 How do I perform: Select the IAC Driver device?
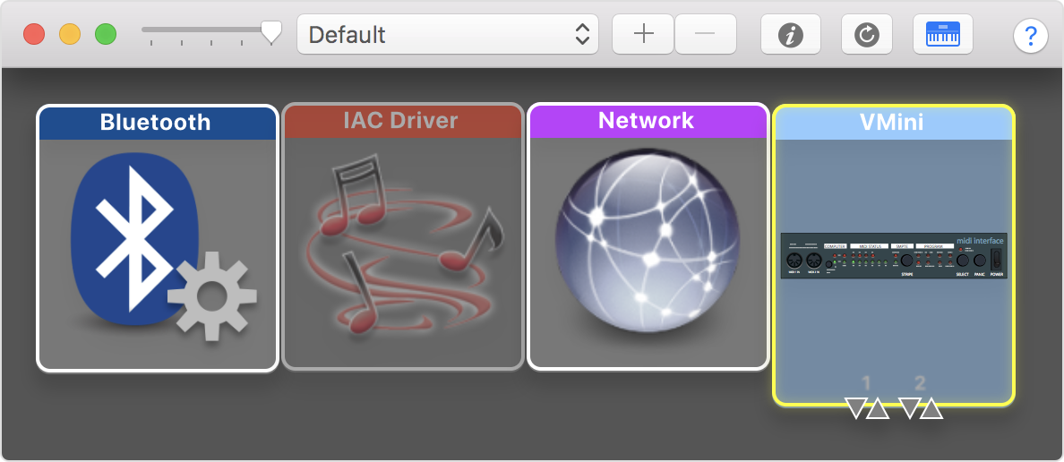(x=403, y=236)
